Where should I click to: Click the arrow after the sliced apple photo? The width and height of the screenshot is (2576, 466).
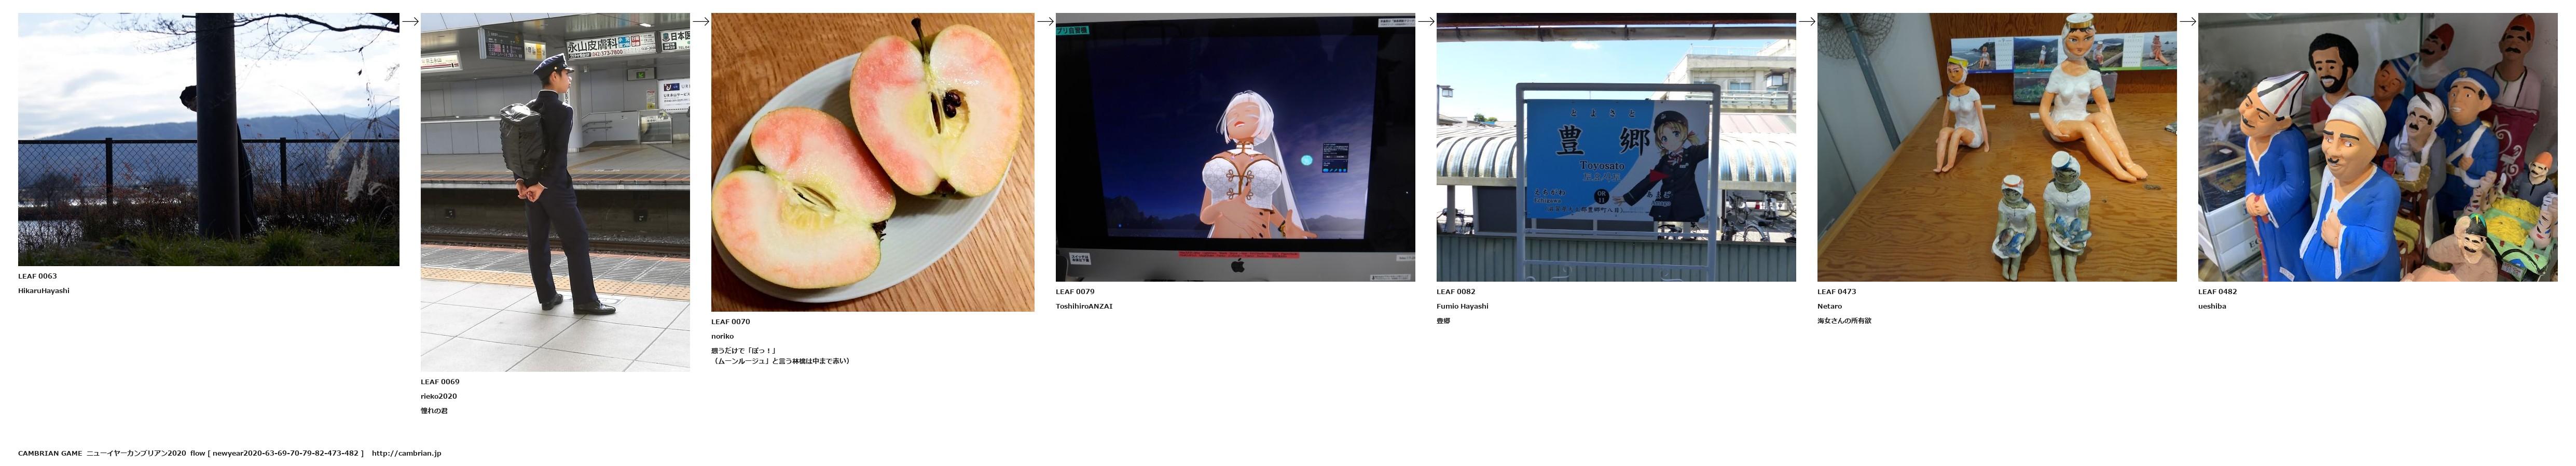[1045, 21]
